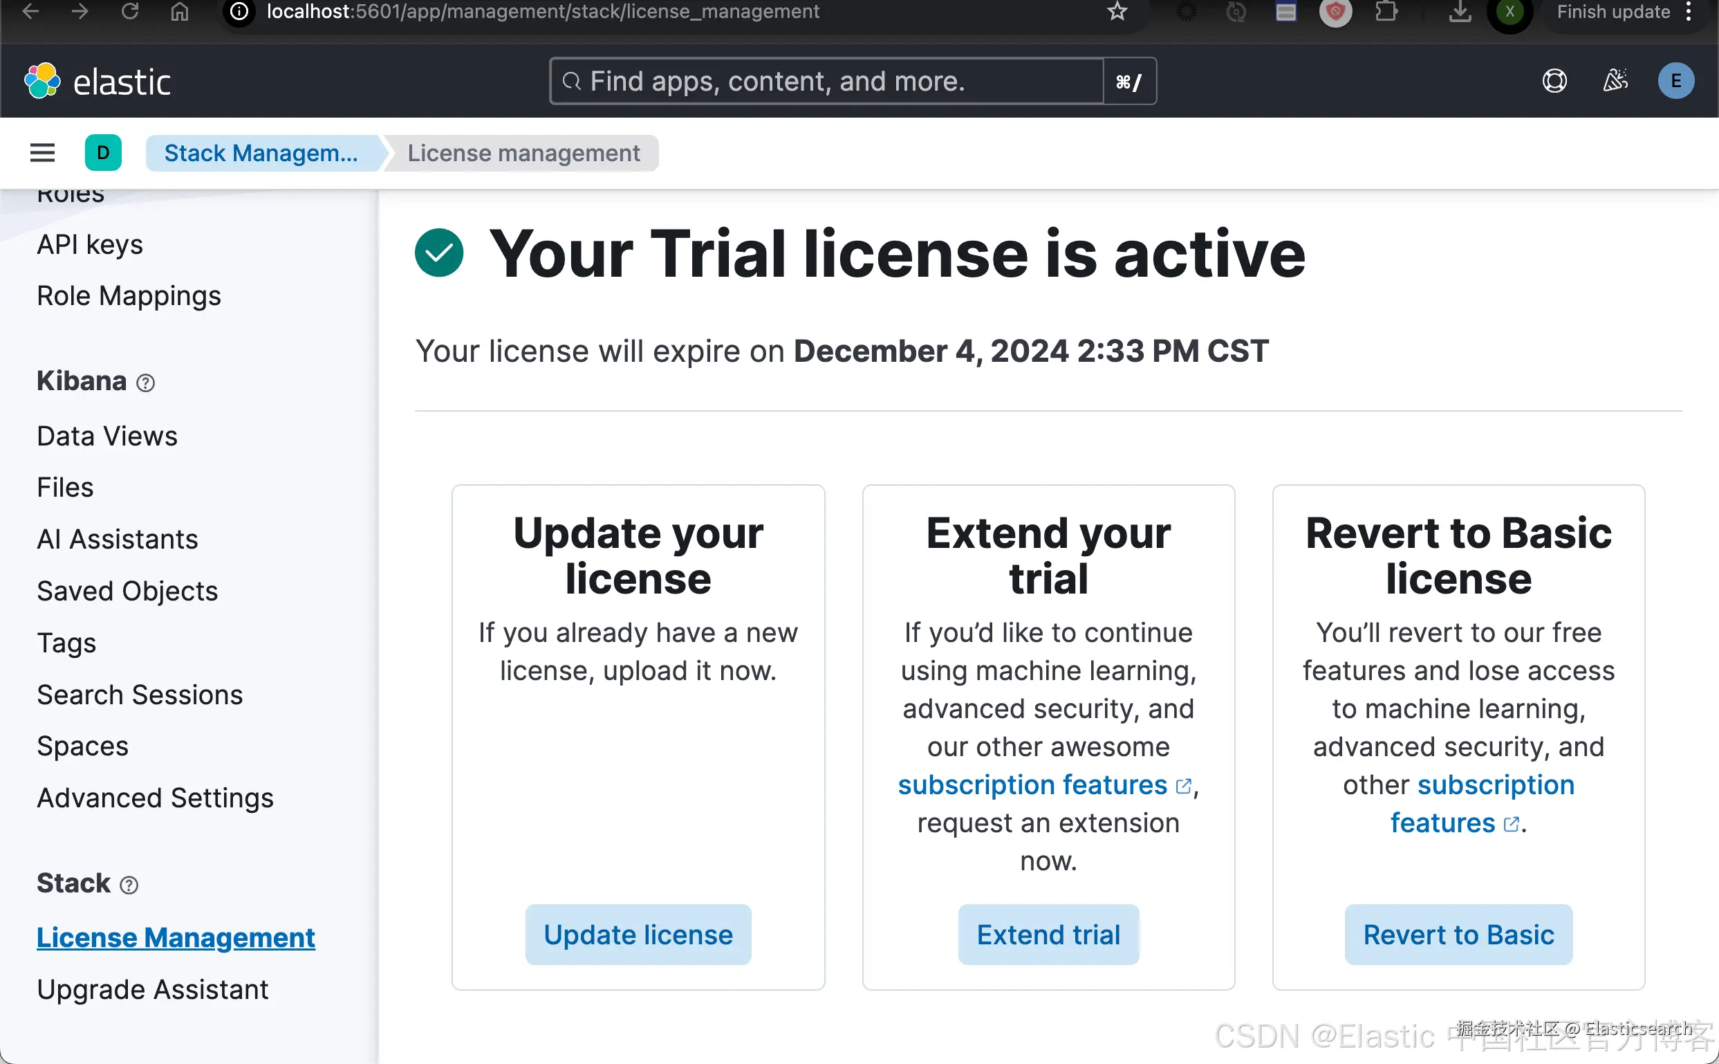Focus the Find apps search field
Viewport: 1719px width, 1064px height.
827,81
